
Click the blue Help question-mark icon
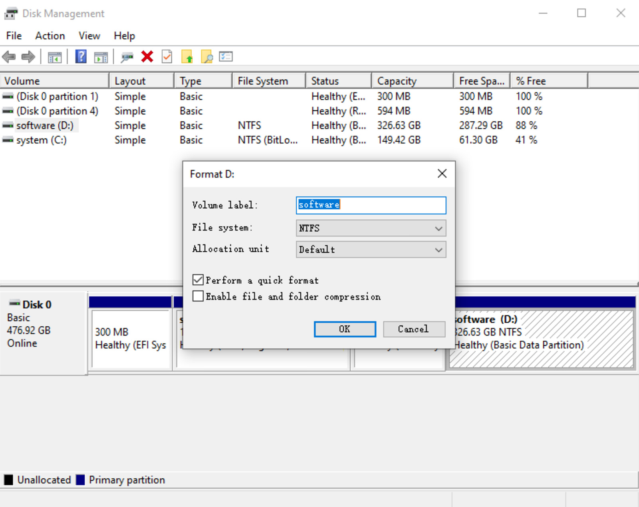[x=81, y=57]
